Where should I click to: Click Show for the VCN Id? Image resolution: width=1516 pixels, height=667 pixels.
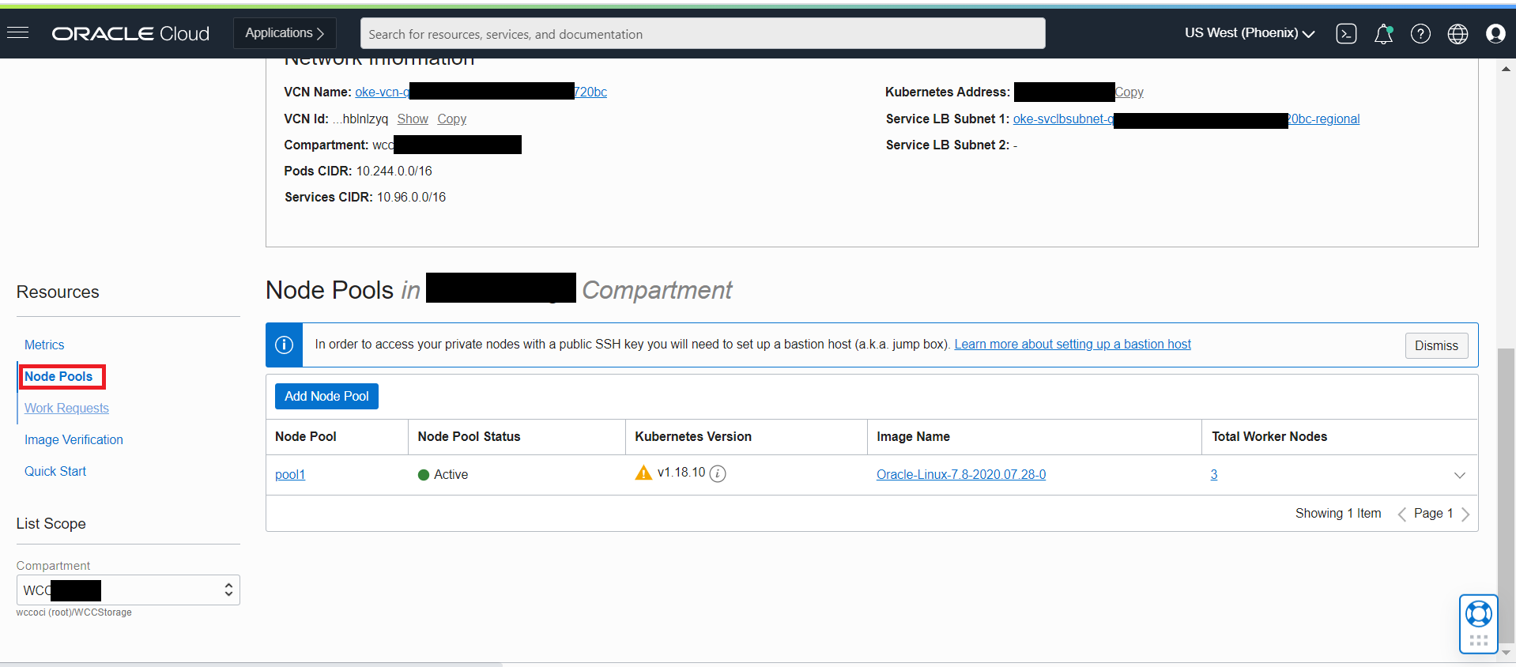tap(413, 119)
